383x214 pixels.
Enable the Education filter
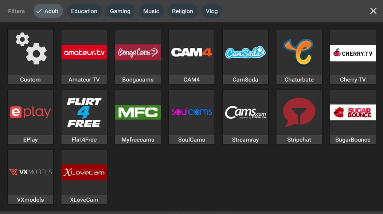click(84, 11)
